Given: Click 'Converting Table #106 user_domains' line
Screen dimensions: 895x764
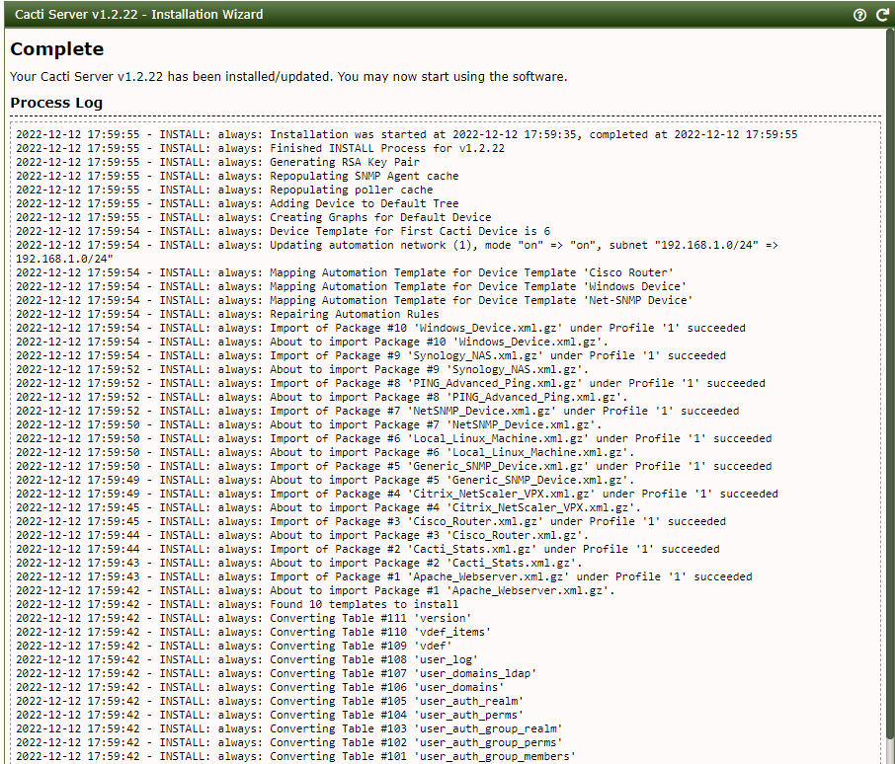Looking at the screenshot, I should 260,687.
